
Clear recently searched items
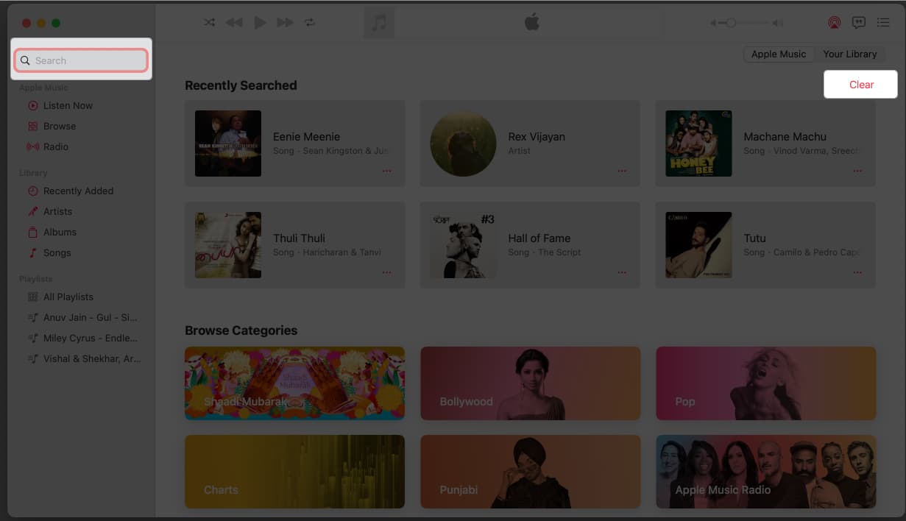pyautogui.click(x=861, y=85)
